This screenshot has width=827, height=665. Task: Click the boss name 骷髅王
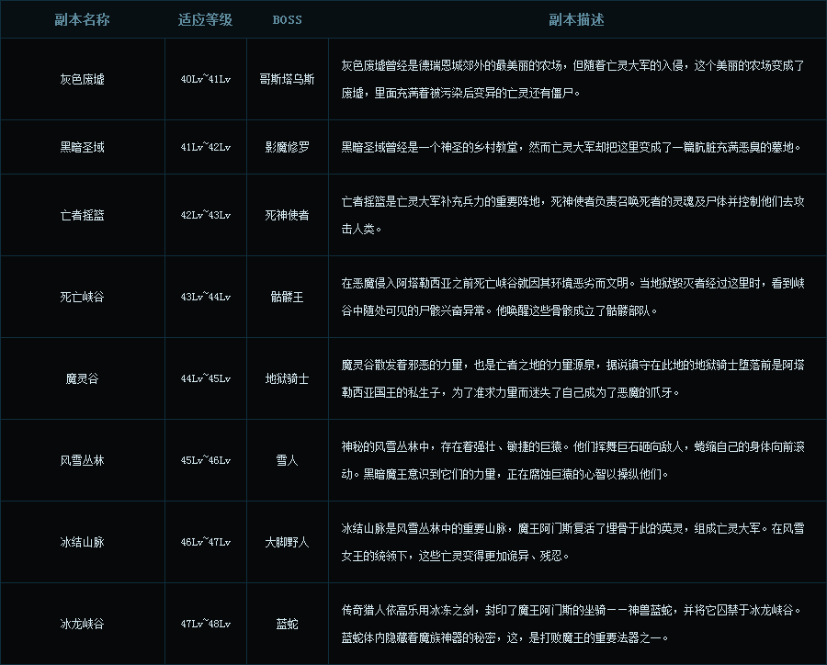(x=287, y=297)
